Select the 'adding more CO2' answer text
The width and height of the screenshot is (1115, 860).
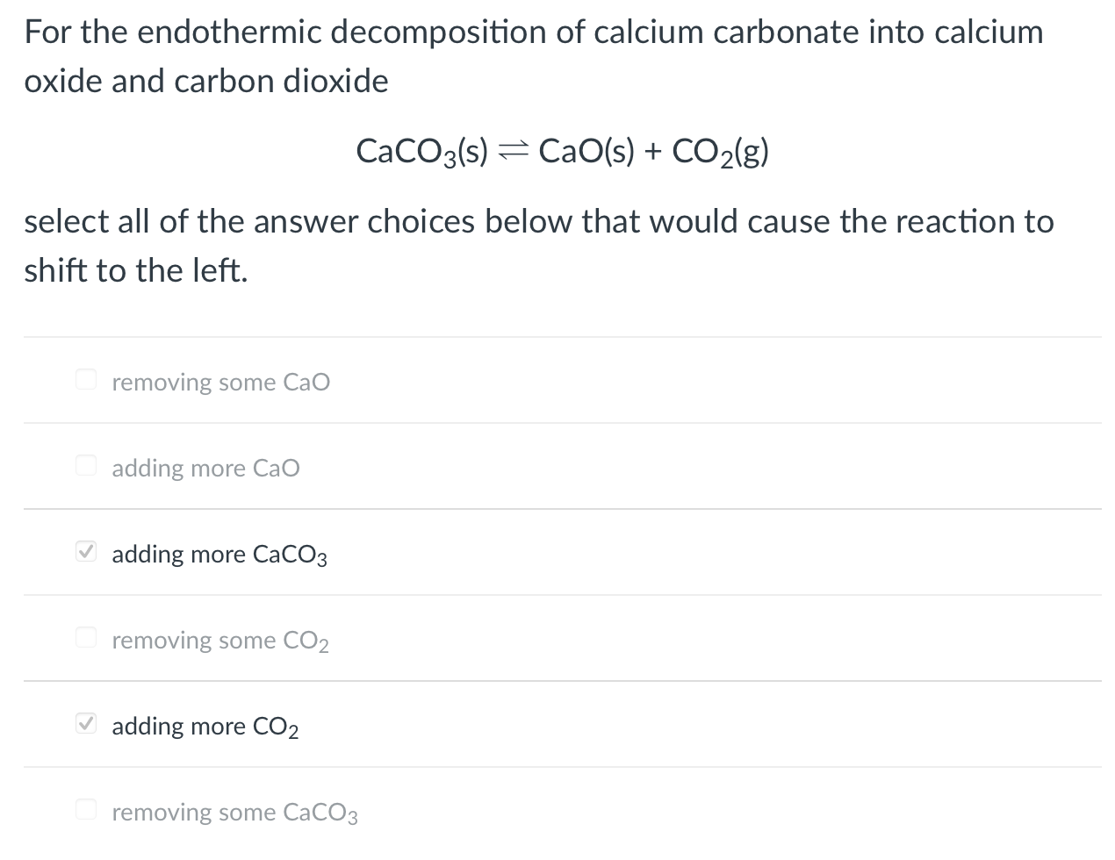[x=205, y=726]
